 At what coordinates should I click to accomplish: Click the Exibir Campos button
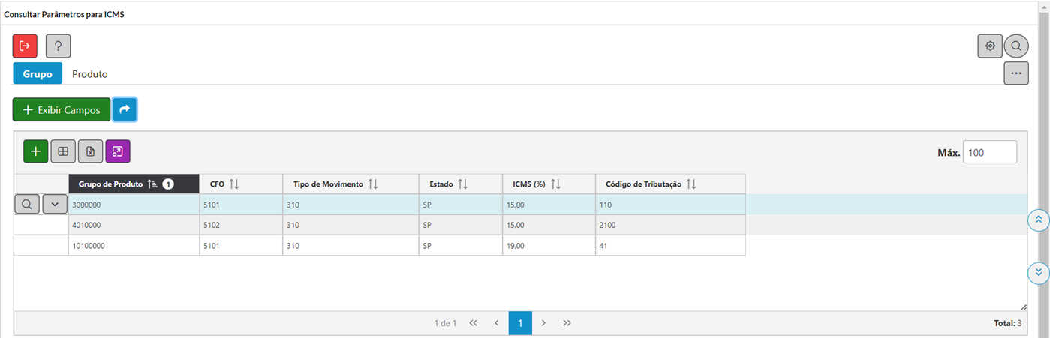pyautogui.click(x=62, y=110)
